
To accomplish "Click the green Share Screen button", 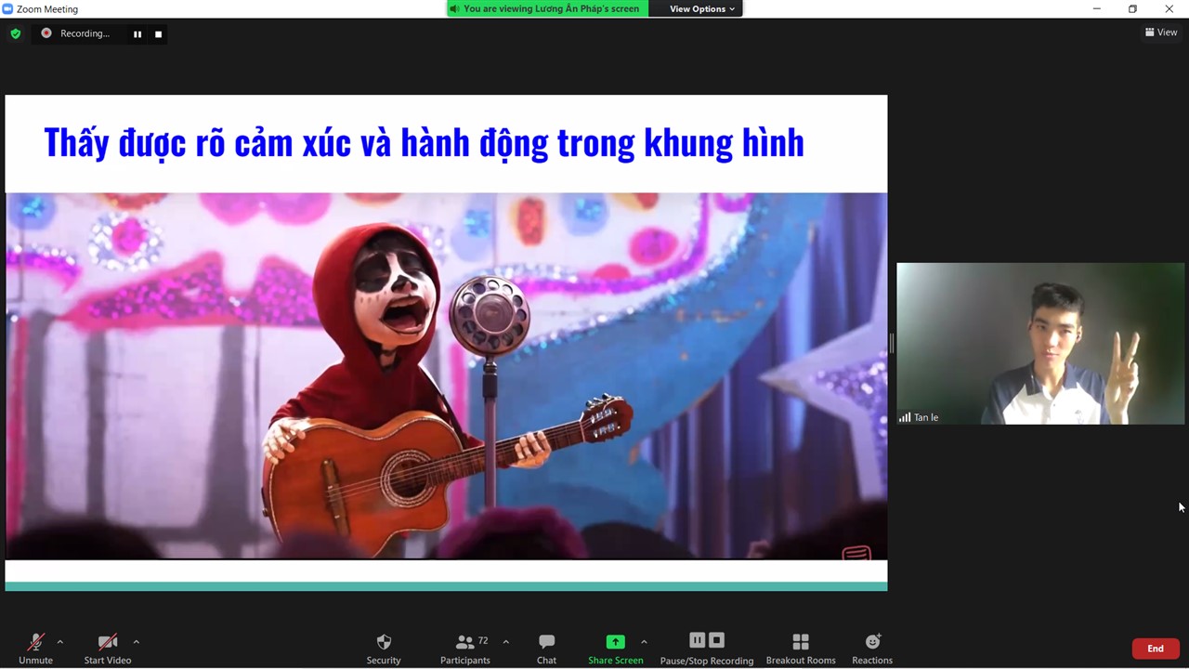I will (x=615, y=649).
